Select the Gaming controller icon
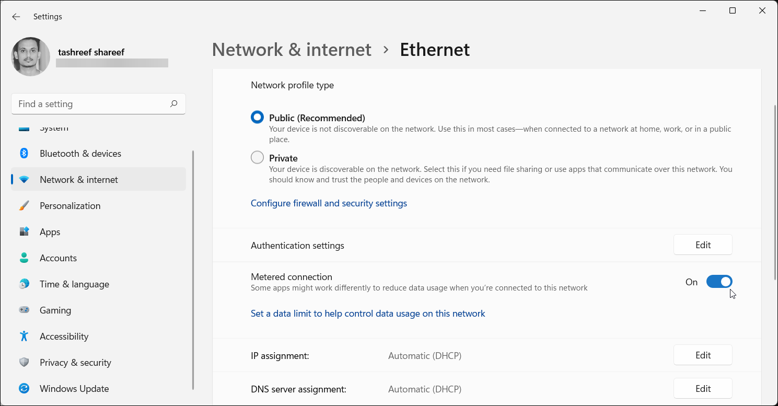Screen dimensions: 778x406 pyautogui.click(x=24, y=310)
